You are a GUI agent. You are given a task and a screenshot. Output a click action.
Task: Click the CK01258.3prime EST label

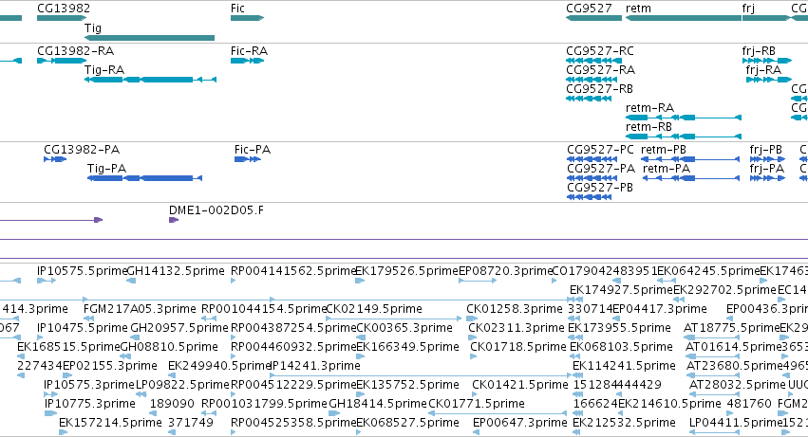515,309
